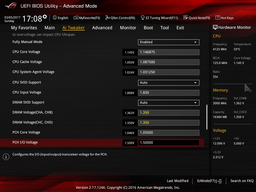Open the clock settings gear icon

pyautogui.click(x=45, y=17)
